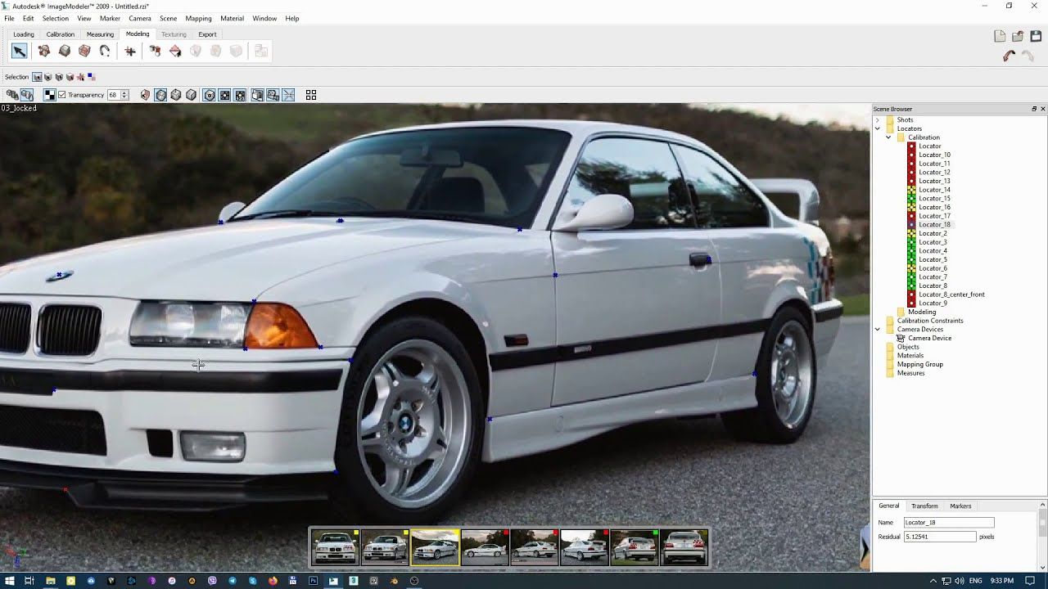Switch to the Transform tab
Viewport: 1048px width, 589px height.
point(924,506)
